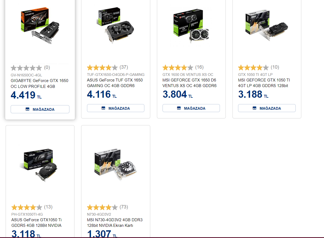View the MSI GT 730 card image
324x238 pixels.
[x=116, y=164]
